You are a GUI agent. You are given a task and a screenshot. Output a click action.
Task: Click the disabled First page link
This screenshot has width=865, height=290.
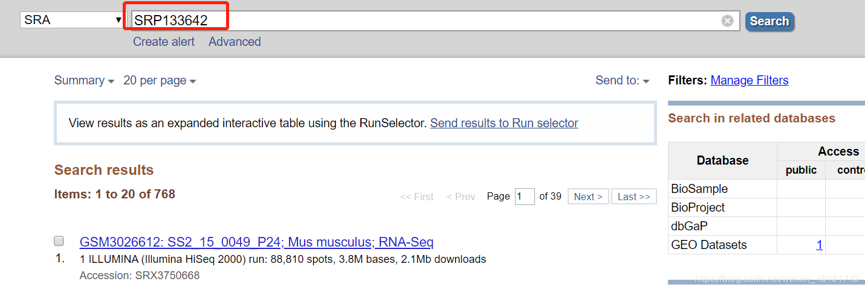(416, 197)
